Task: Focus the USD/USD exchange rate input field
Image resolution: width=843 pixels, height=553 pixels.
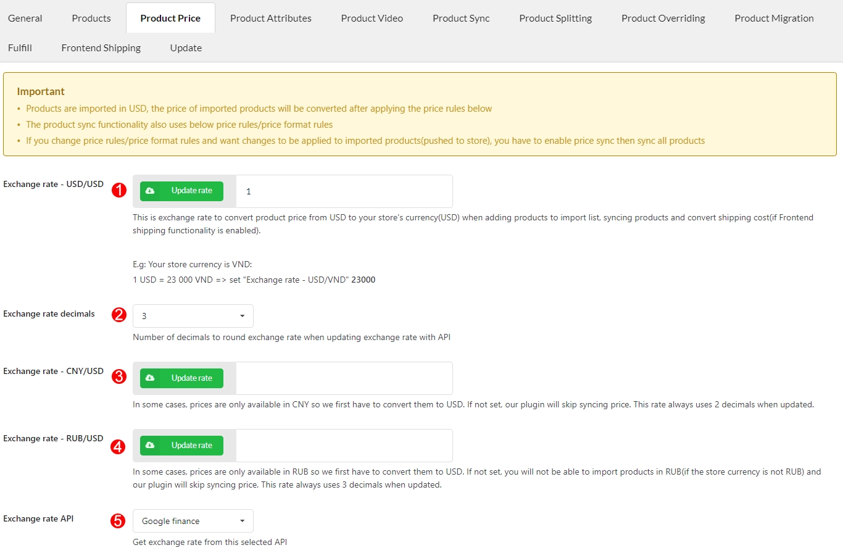Action: click(344, 191)
